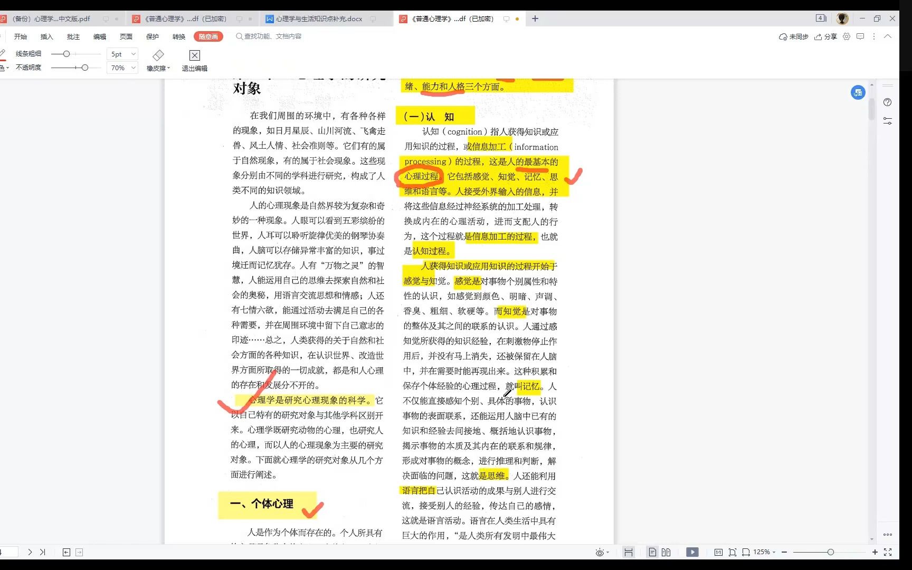912x570 pixels.
Task: Select the 随意画 (Free draw) tab
Action: (208, 36)
